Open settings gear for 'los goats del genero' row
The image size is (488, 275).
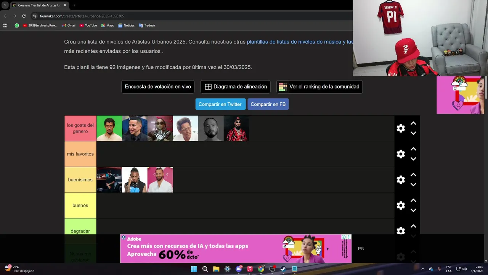pyautogui.click(x=401, y=128)
